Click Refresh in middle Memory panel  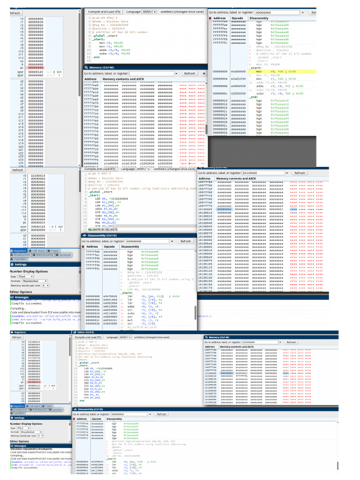(300, 173)
